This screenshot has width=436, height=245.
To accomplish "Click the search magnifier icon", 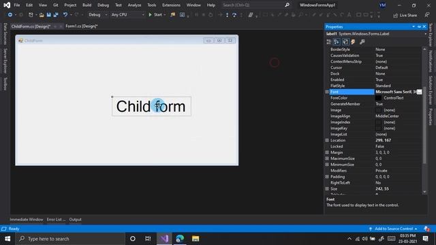I will [287, 5].
